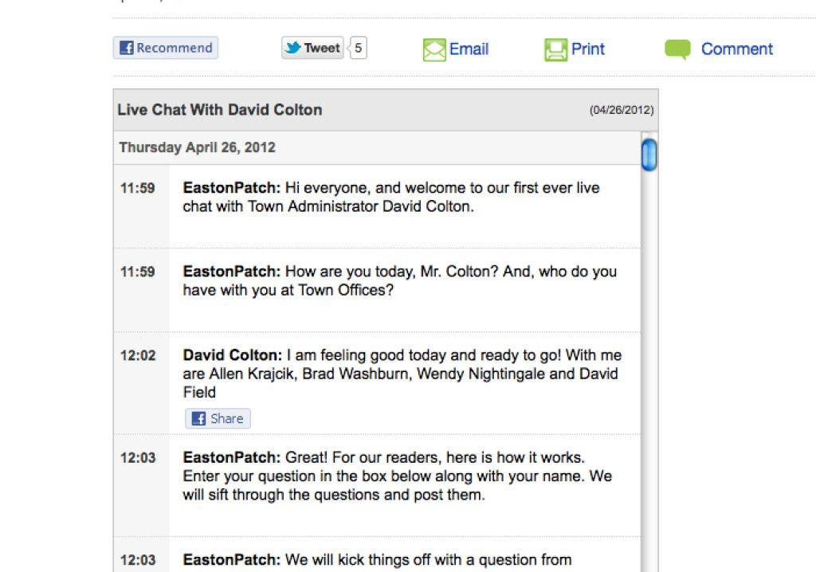Click the Facebook logo in Recommend
This screenshot has height=572, width=816.
(127, 49)
